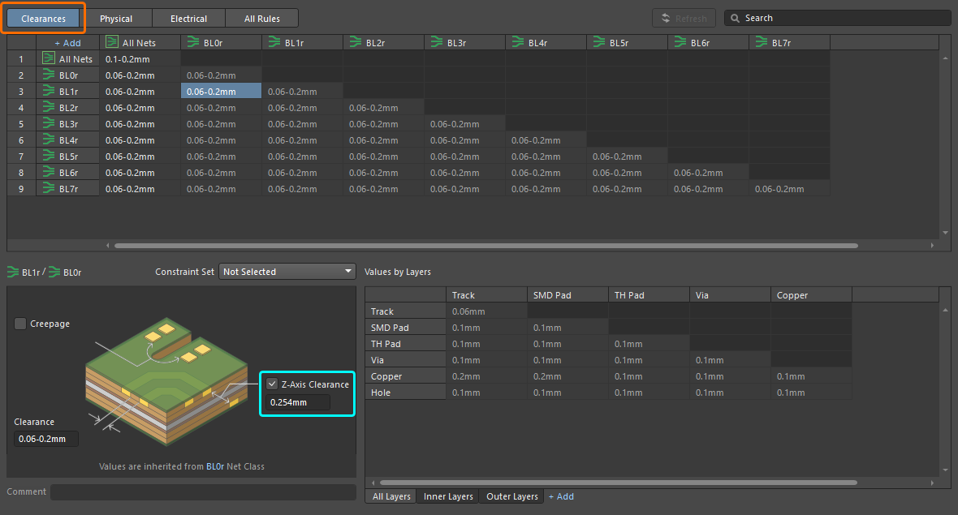Click + Add next to Outer Layers

(x=561, y=496)
